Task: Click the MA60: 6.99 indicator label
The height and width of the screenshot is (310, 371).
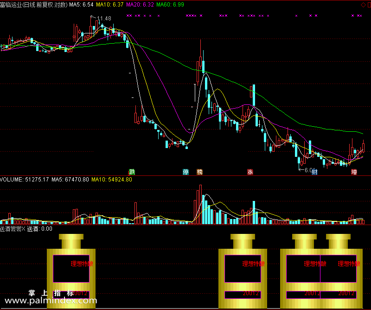Action: click(x=170, y=5)
